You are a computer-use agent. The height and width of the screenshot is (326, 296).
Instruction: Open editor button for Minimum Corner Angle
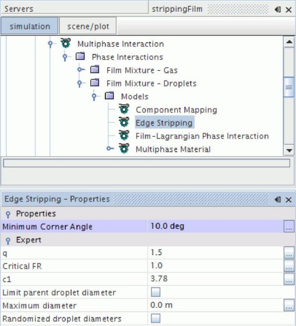tap(289, 226)
